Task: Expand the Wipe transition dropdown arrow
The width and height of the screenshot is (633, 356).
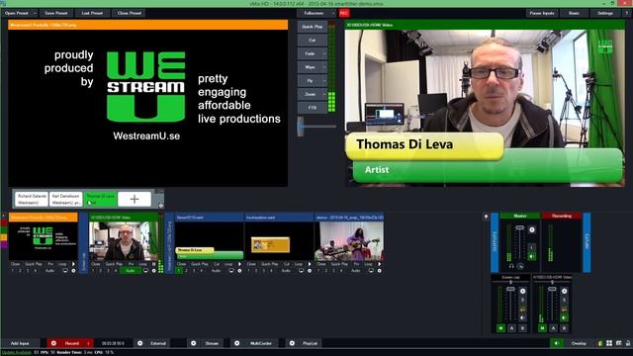Action: coord(324,67)
